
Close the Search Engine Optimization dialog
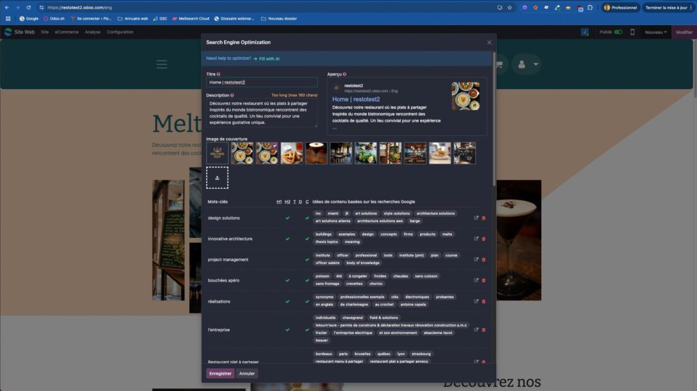[x=489, y=43]
